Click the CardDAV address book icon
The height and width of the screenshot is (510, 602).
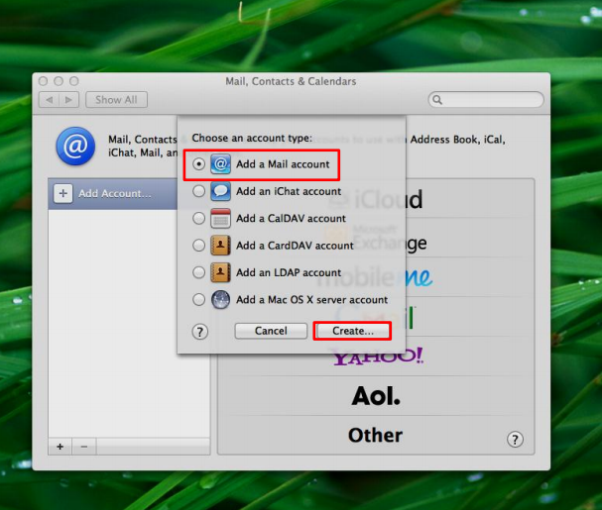coord(220,245)
